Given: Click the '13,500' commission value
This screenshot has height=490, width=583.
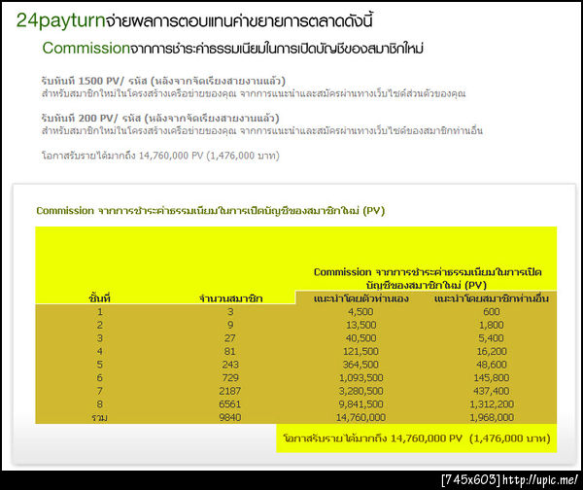Looking at the screenshot, I should [361, 325].
